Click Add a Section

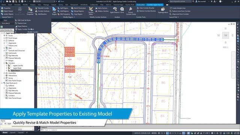point(101,8)
